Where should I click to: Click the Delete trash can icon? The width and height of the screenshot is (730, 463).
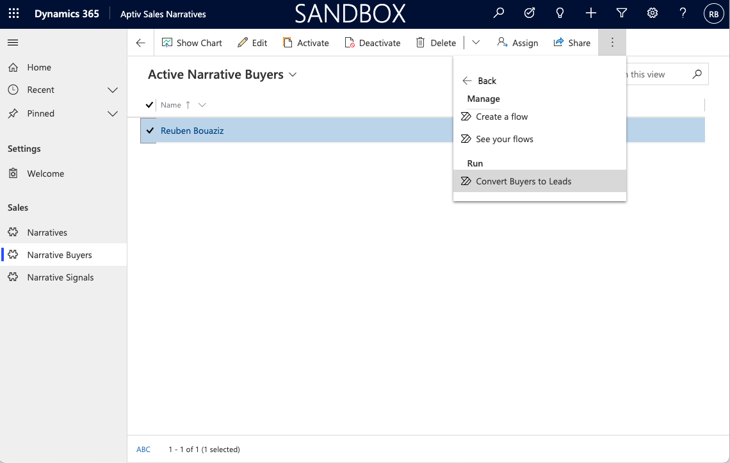coord(421,43)
